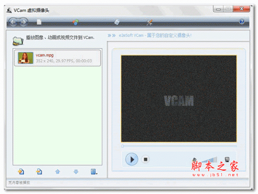
Task: Open the playlist options dropdown
Action: 94,172
